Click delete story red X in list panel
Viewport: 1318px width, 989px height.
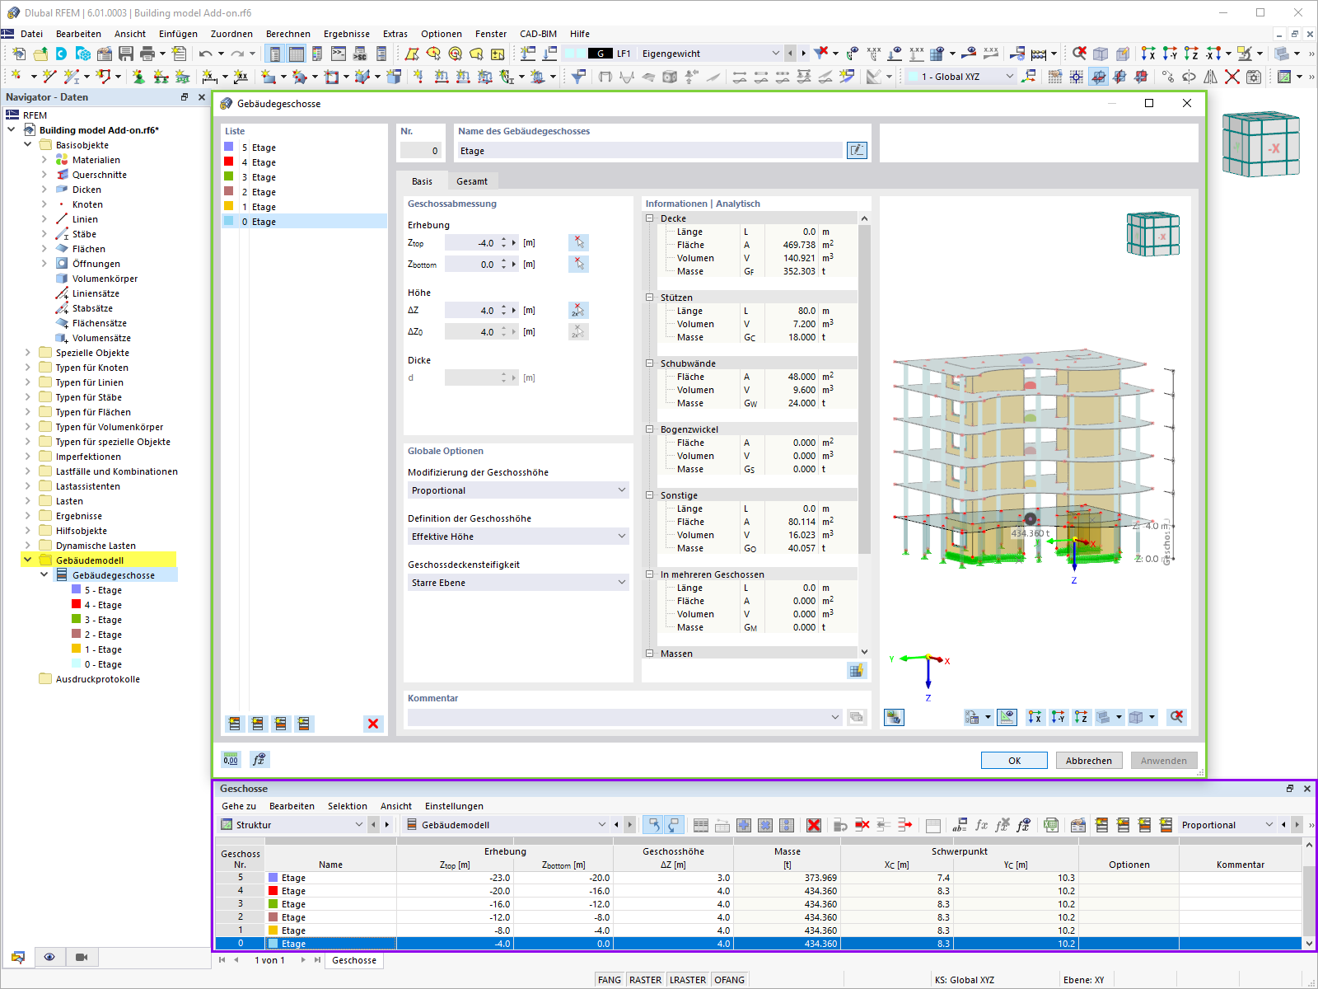click(x=373, y=724)
